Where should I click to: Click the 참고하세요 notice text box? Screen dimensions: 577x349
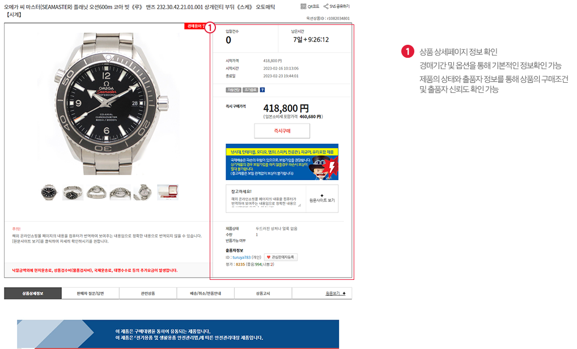click(x=266, y=199)
